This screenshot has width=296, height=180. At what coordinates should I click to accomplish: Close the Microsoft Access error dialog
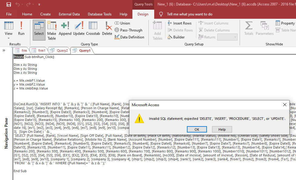point(284,105)
